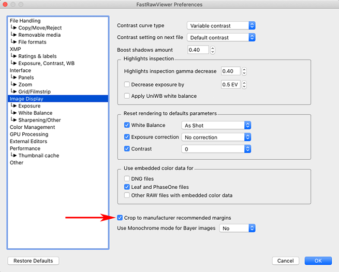Screen dimensions: 339x272
Task: Enable Apply UniWB white balance
Action: click(127, 96)
